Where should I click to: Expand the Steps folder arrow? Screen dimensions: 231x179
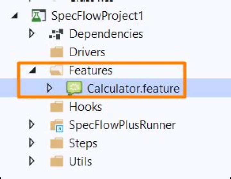click(x=32, y=142)
